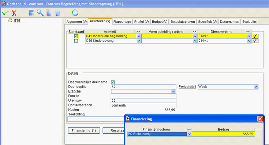The height and width of the screenshot is (145, 269).
Task: Click the Standaard column header
Action: (76, 31)
